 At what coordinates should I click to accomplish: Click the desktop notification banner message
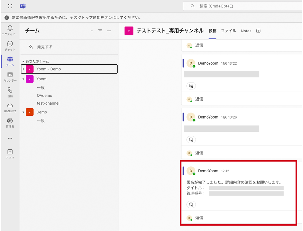coord(76,18)
